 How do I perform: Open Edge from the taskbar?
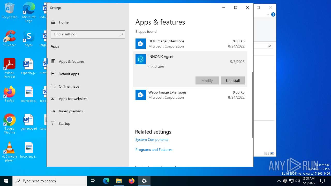(x=106, y=181)
